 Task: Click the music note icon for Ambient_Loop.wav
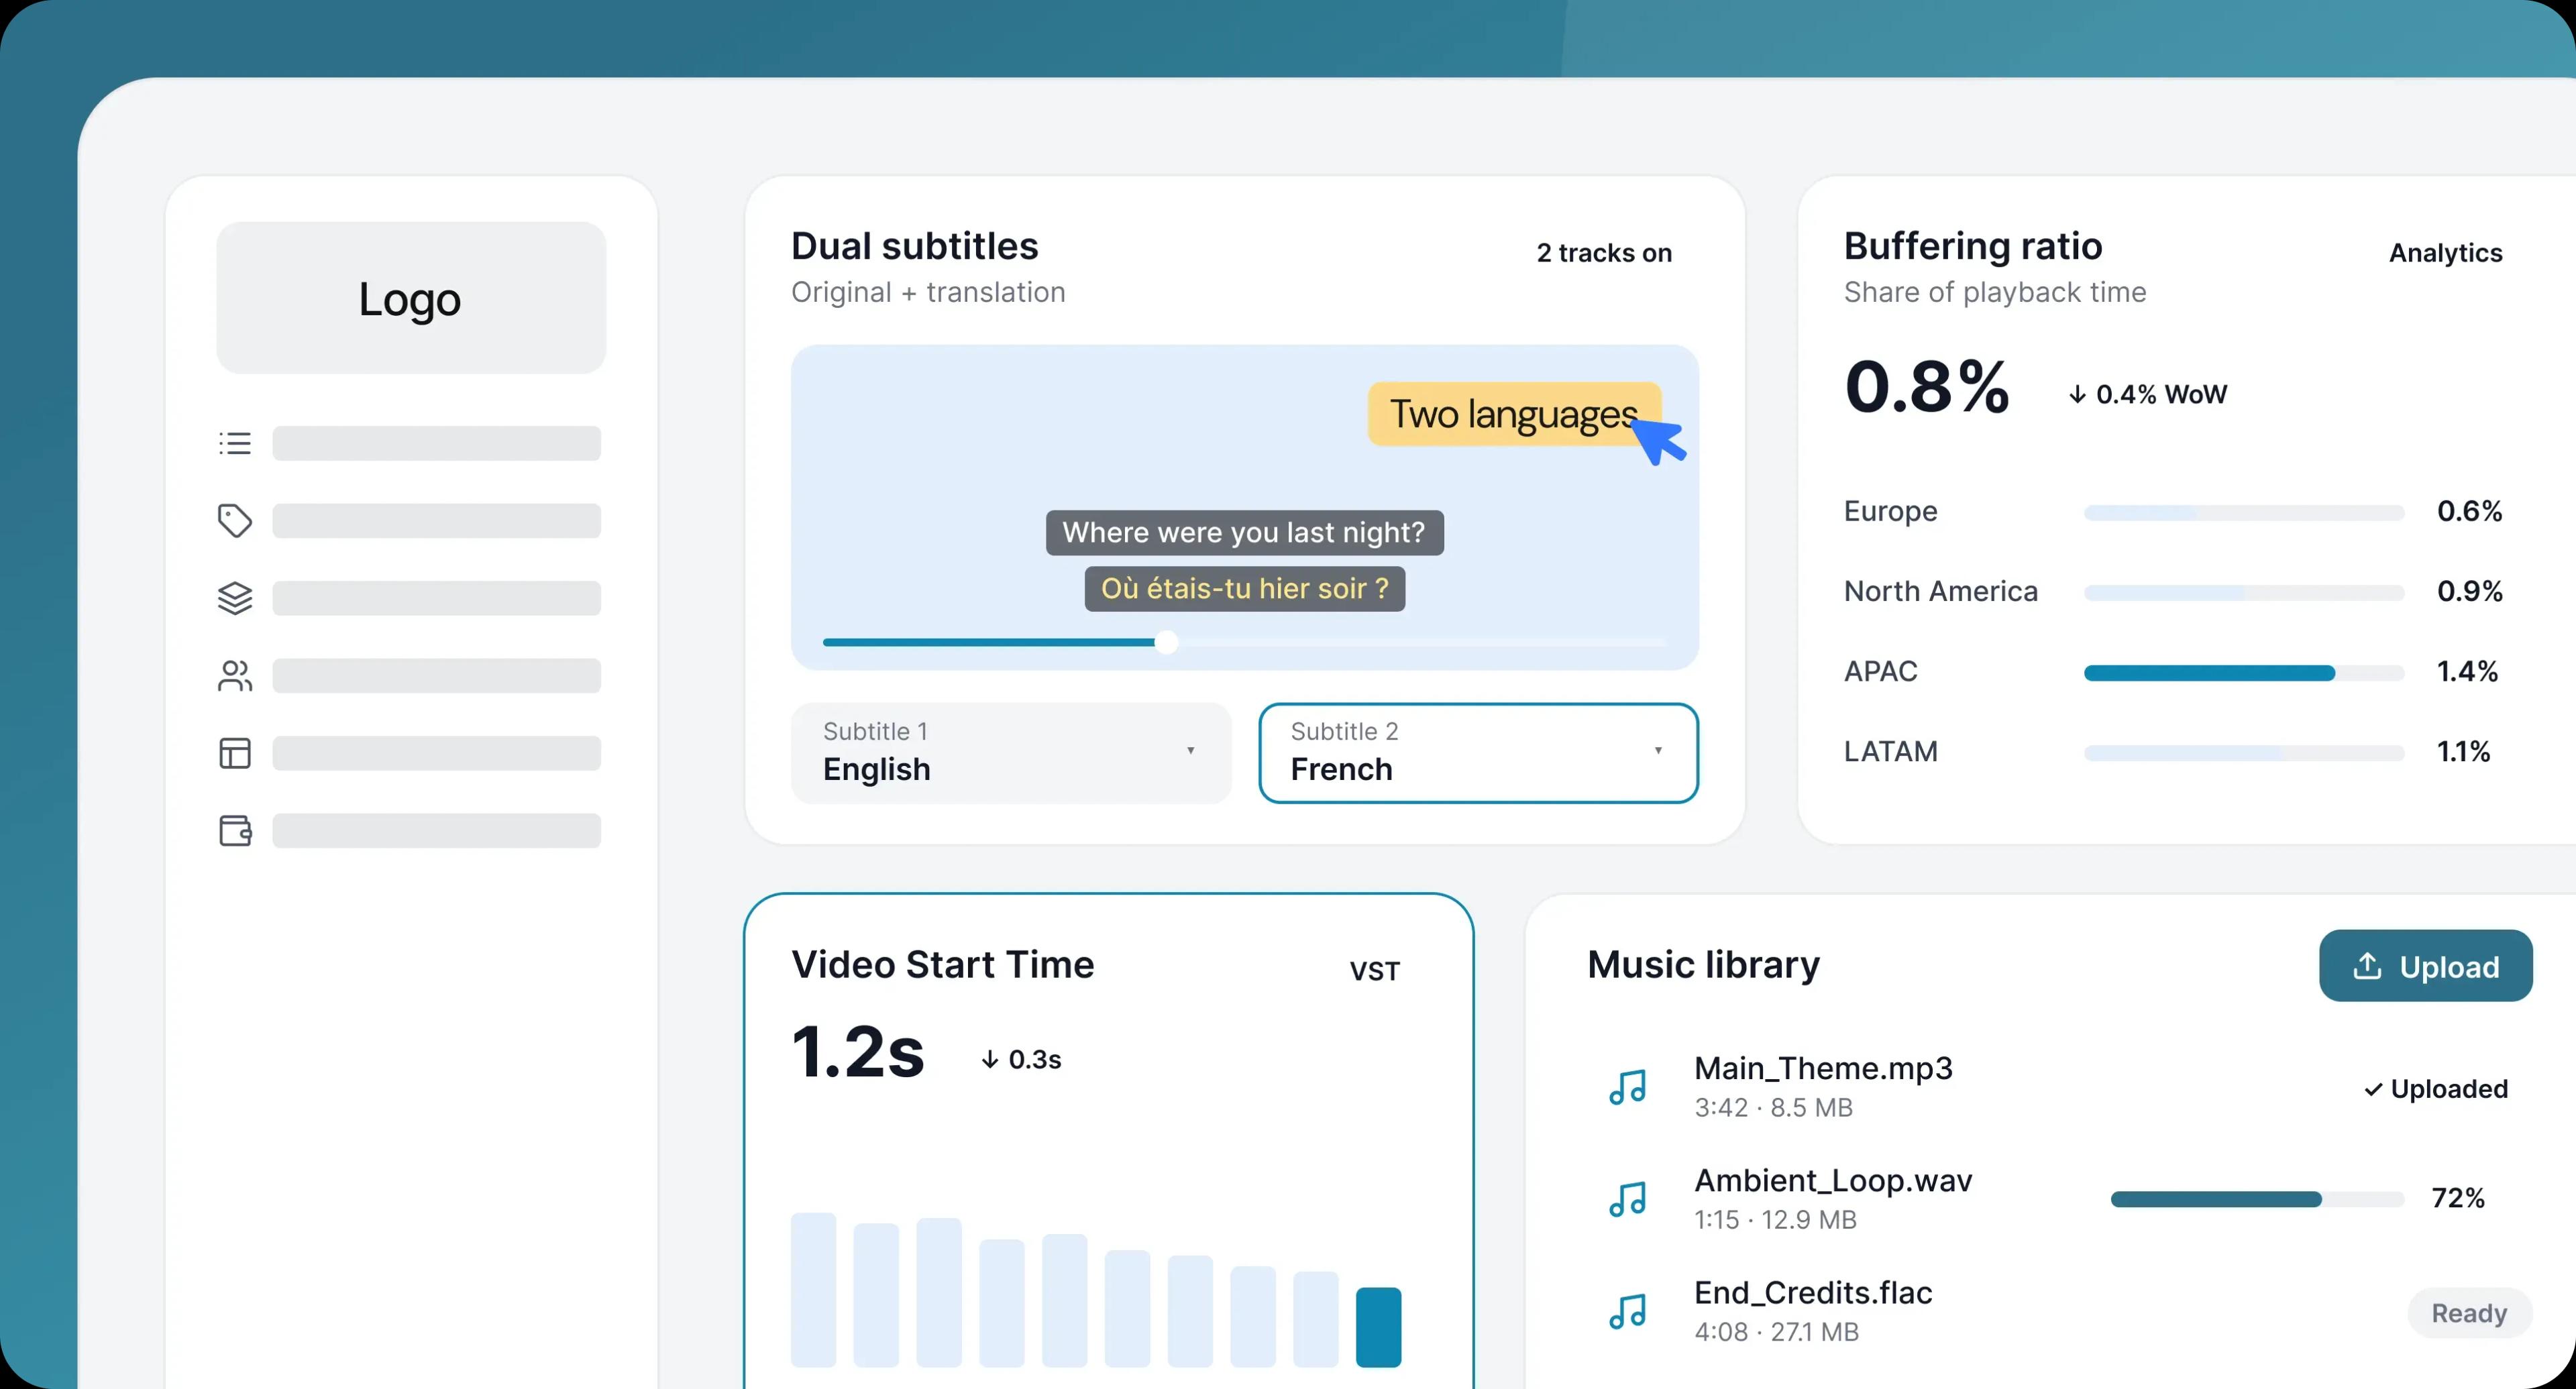click(1627, 1199)
